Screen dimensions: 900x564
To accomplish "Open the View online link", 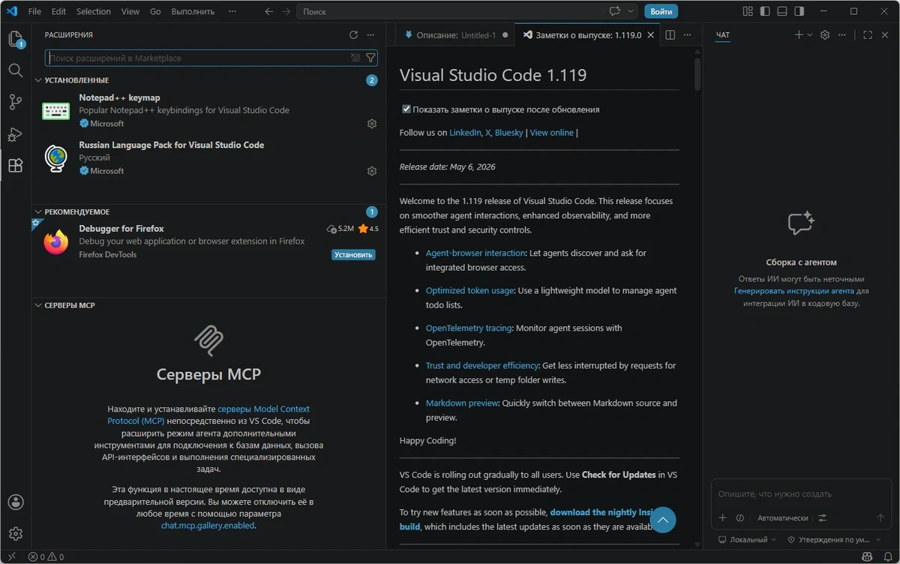I will click(551, 132).
